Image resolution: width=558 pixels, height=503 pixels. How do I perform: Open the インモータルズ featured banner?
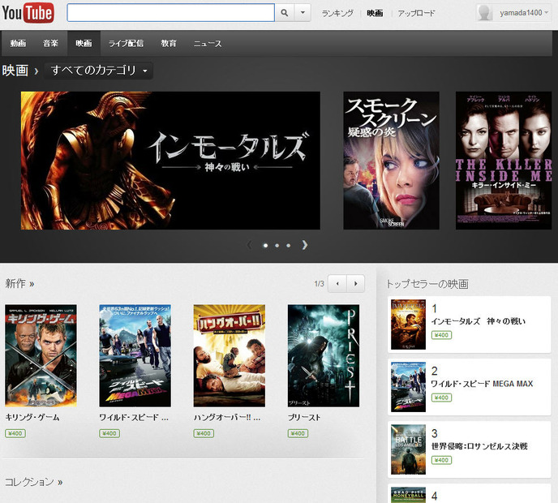coord(170,161)
